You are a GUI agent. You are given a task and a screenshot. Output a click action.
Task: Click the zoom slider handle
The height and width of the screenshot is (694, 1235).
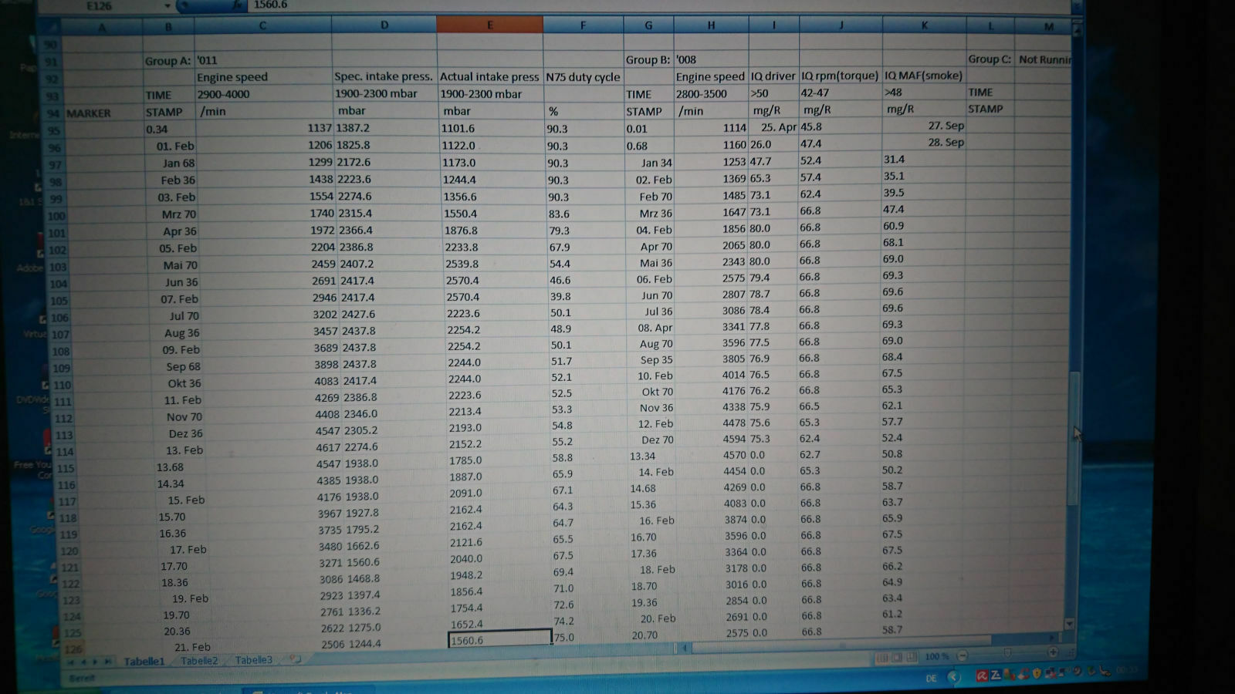1007,654
